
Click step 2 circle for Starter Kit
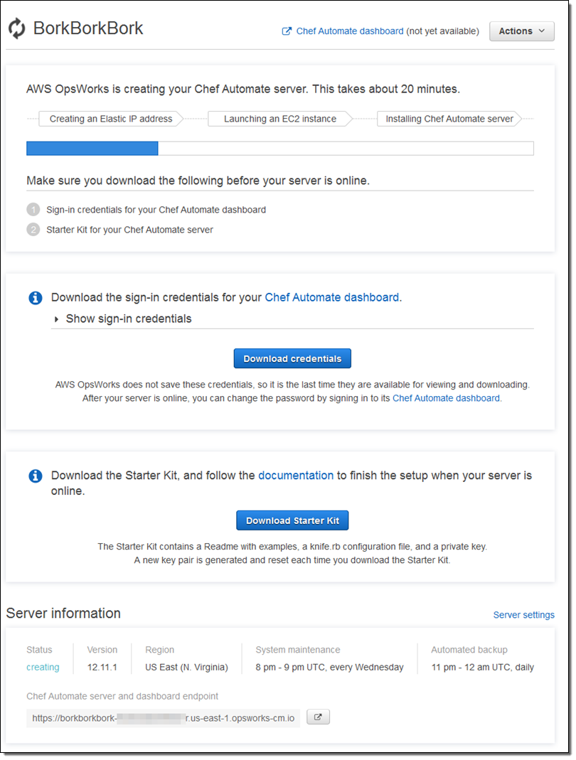pyautogui.click(x=33, y=230)
